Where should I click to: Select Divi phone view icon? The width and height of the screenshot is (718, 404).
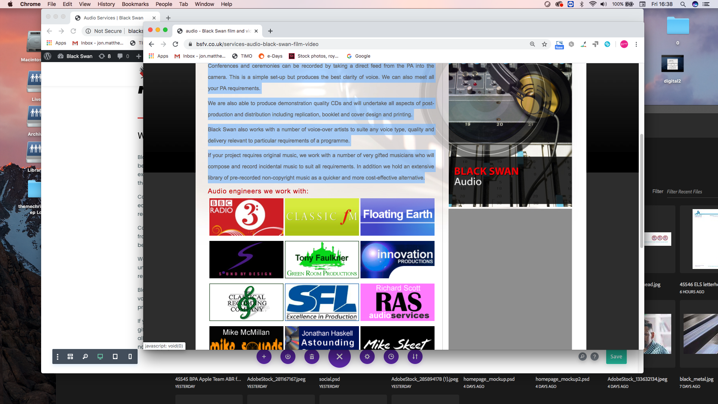[x=130, y=356]
